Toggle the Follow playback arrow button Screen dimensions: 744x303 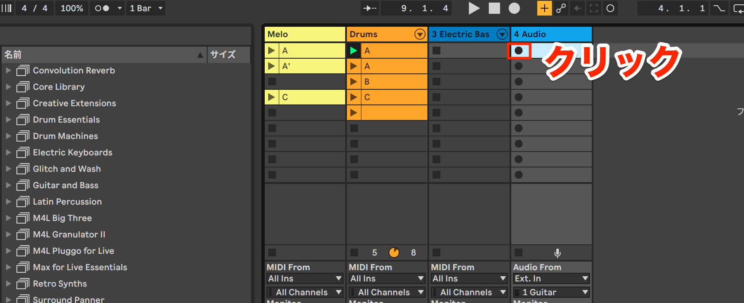pos(370,8)
